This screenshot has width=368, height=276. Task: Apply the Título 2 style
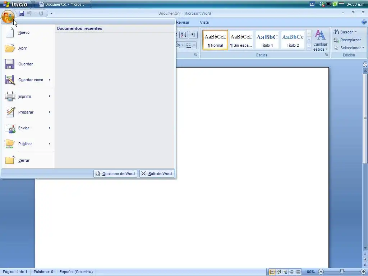click(293, 40)
